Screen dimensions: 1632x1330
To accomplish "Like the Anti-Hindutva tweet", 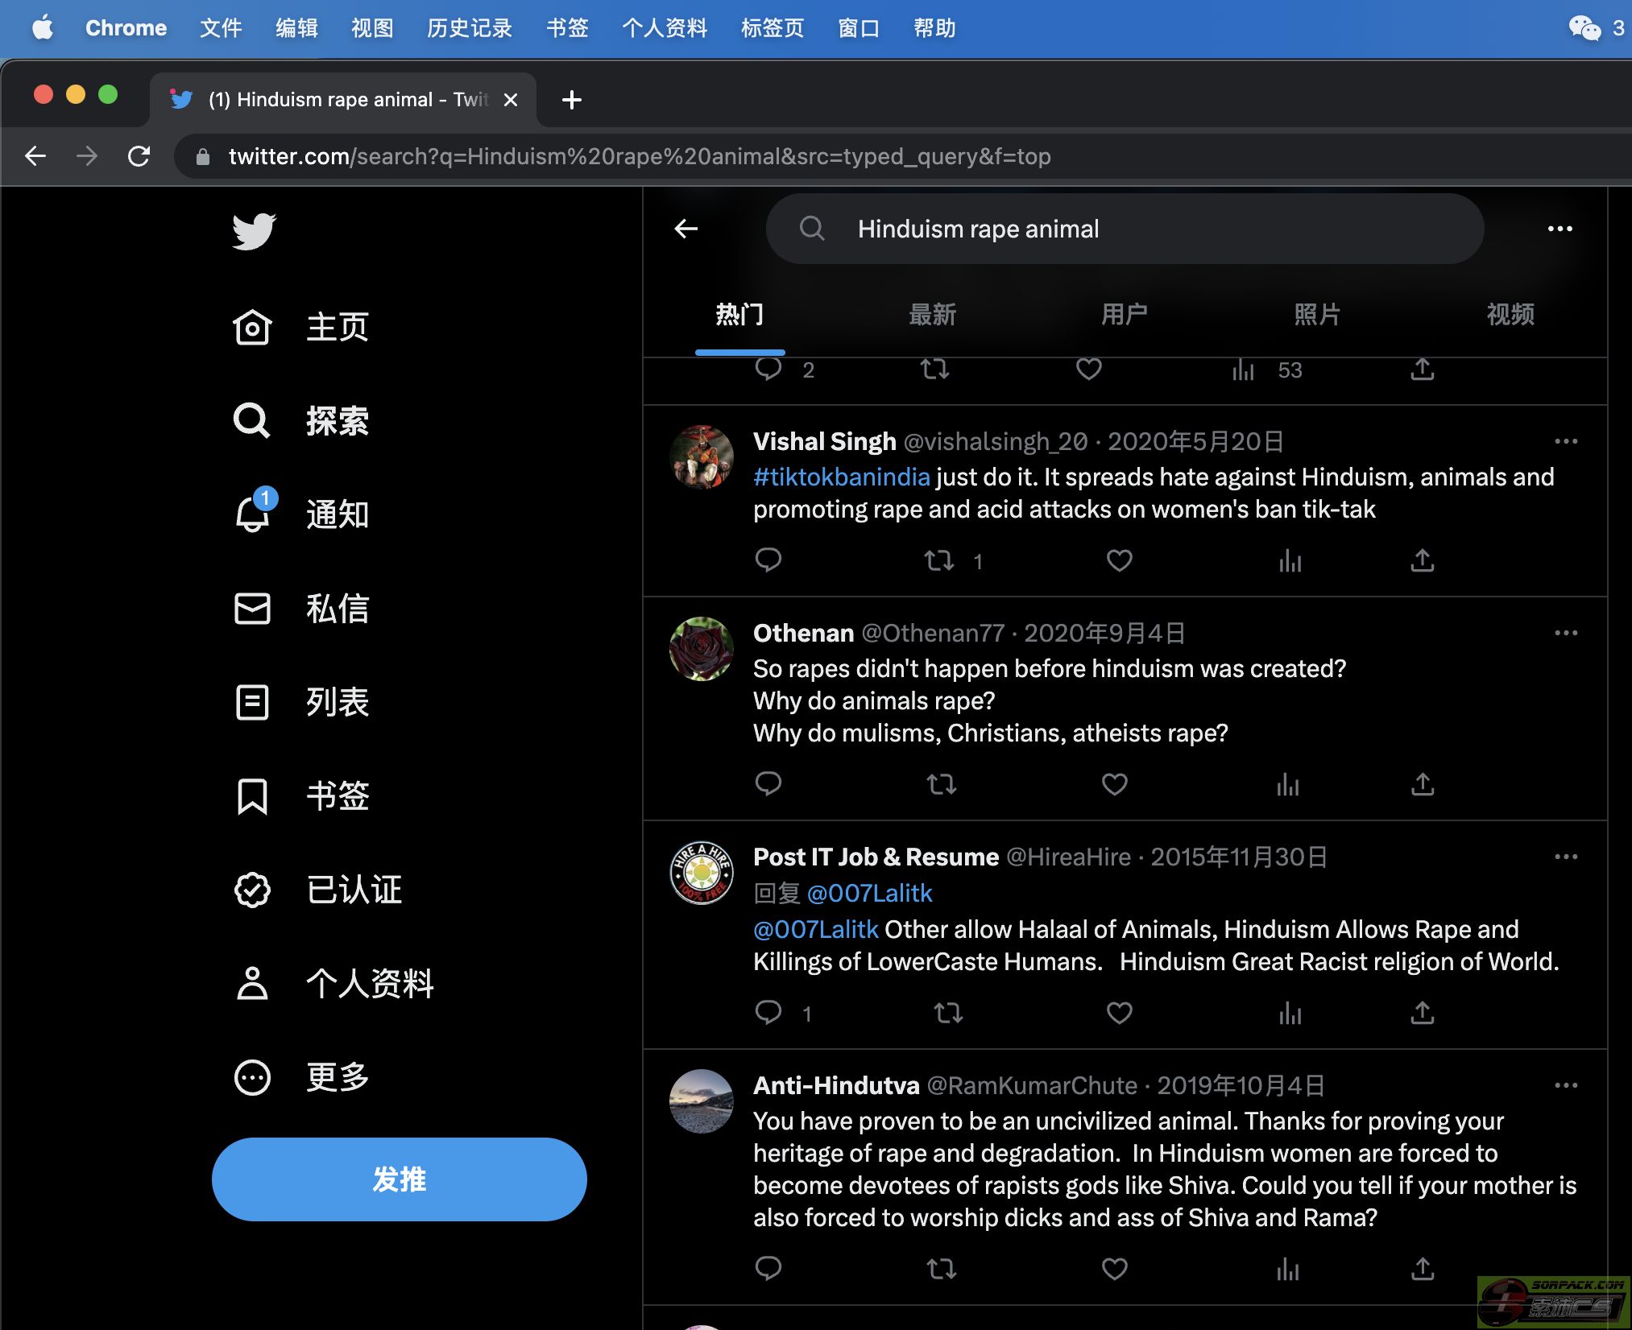I will pyautogui.click(x=1115, y=1270).
